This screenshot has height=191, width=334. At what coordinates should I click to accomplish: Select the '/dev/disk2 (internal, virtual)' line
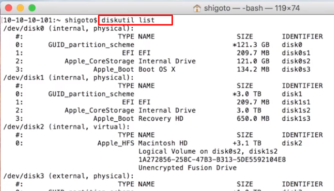pos(64,127)
